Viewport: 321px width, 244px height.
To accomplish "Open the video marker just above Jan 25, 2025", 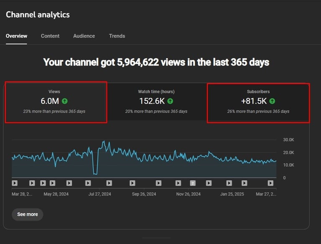I will [x=229, y=183].
